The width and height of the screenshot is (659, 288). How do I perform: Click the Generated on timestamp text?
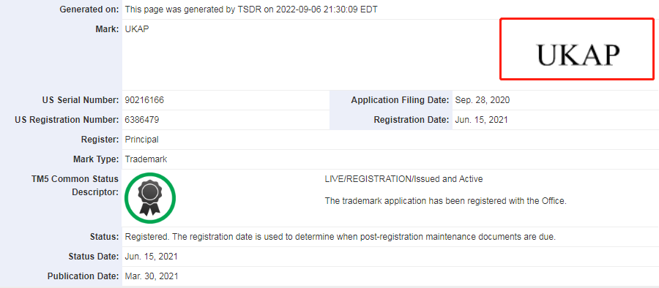251,10
